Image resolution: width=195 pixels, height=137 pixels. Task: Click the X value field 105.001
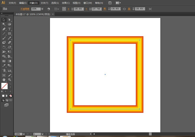click(x=79, y=9)
